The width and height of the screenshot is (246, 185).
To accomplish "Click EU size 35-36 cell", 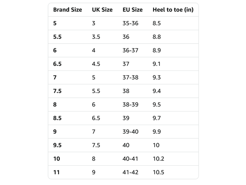I will pos(131,23).
